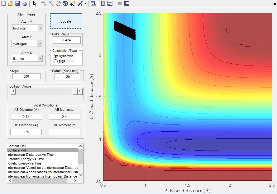Select the Dynamics calculation type
Screen dimensions: 277x194
(56, 56)
